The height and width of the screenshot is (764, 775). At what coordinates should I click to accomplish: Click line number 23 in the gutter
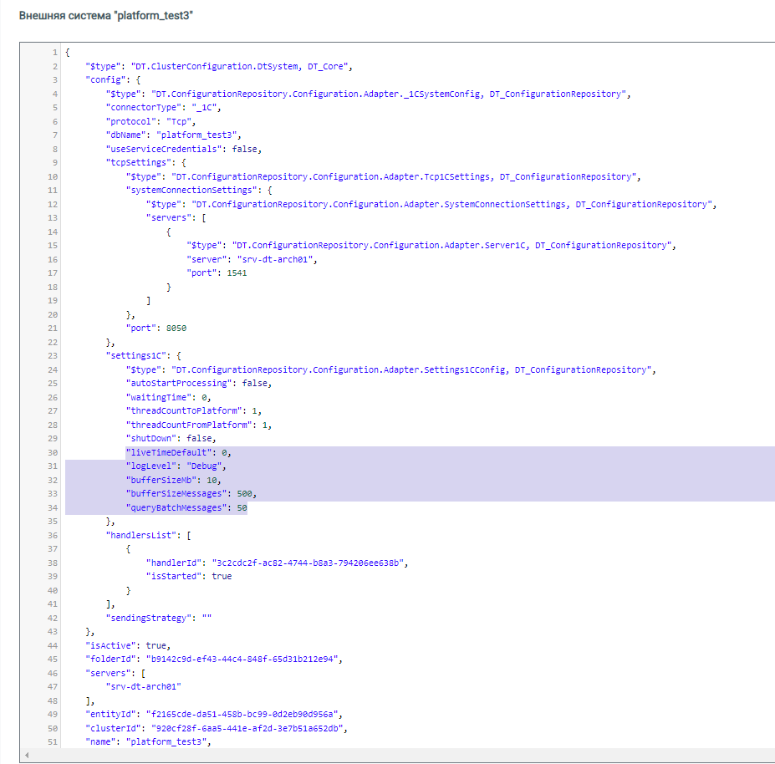[x=52, y=355]
